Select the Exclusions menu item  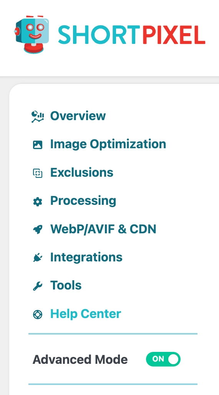coord(82,172)
